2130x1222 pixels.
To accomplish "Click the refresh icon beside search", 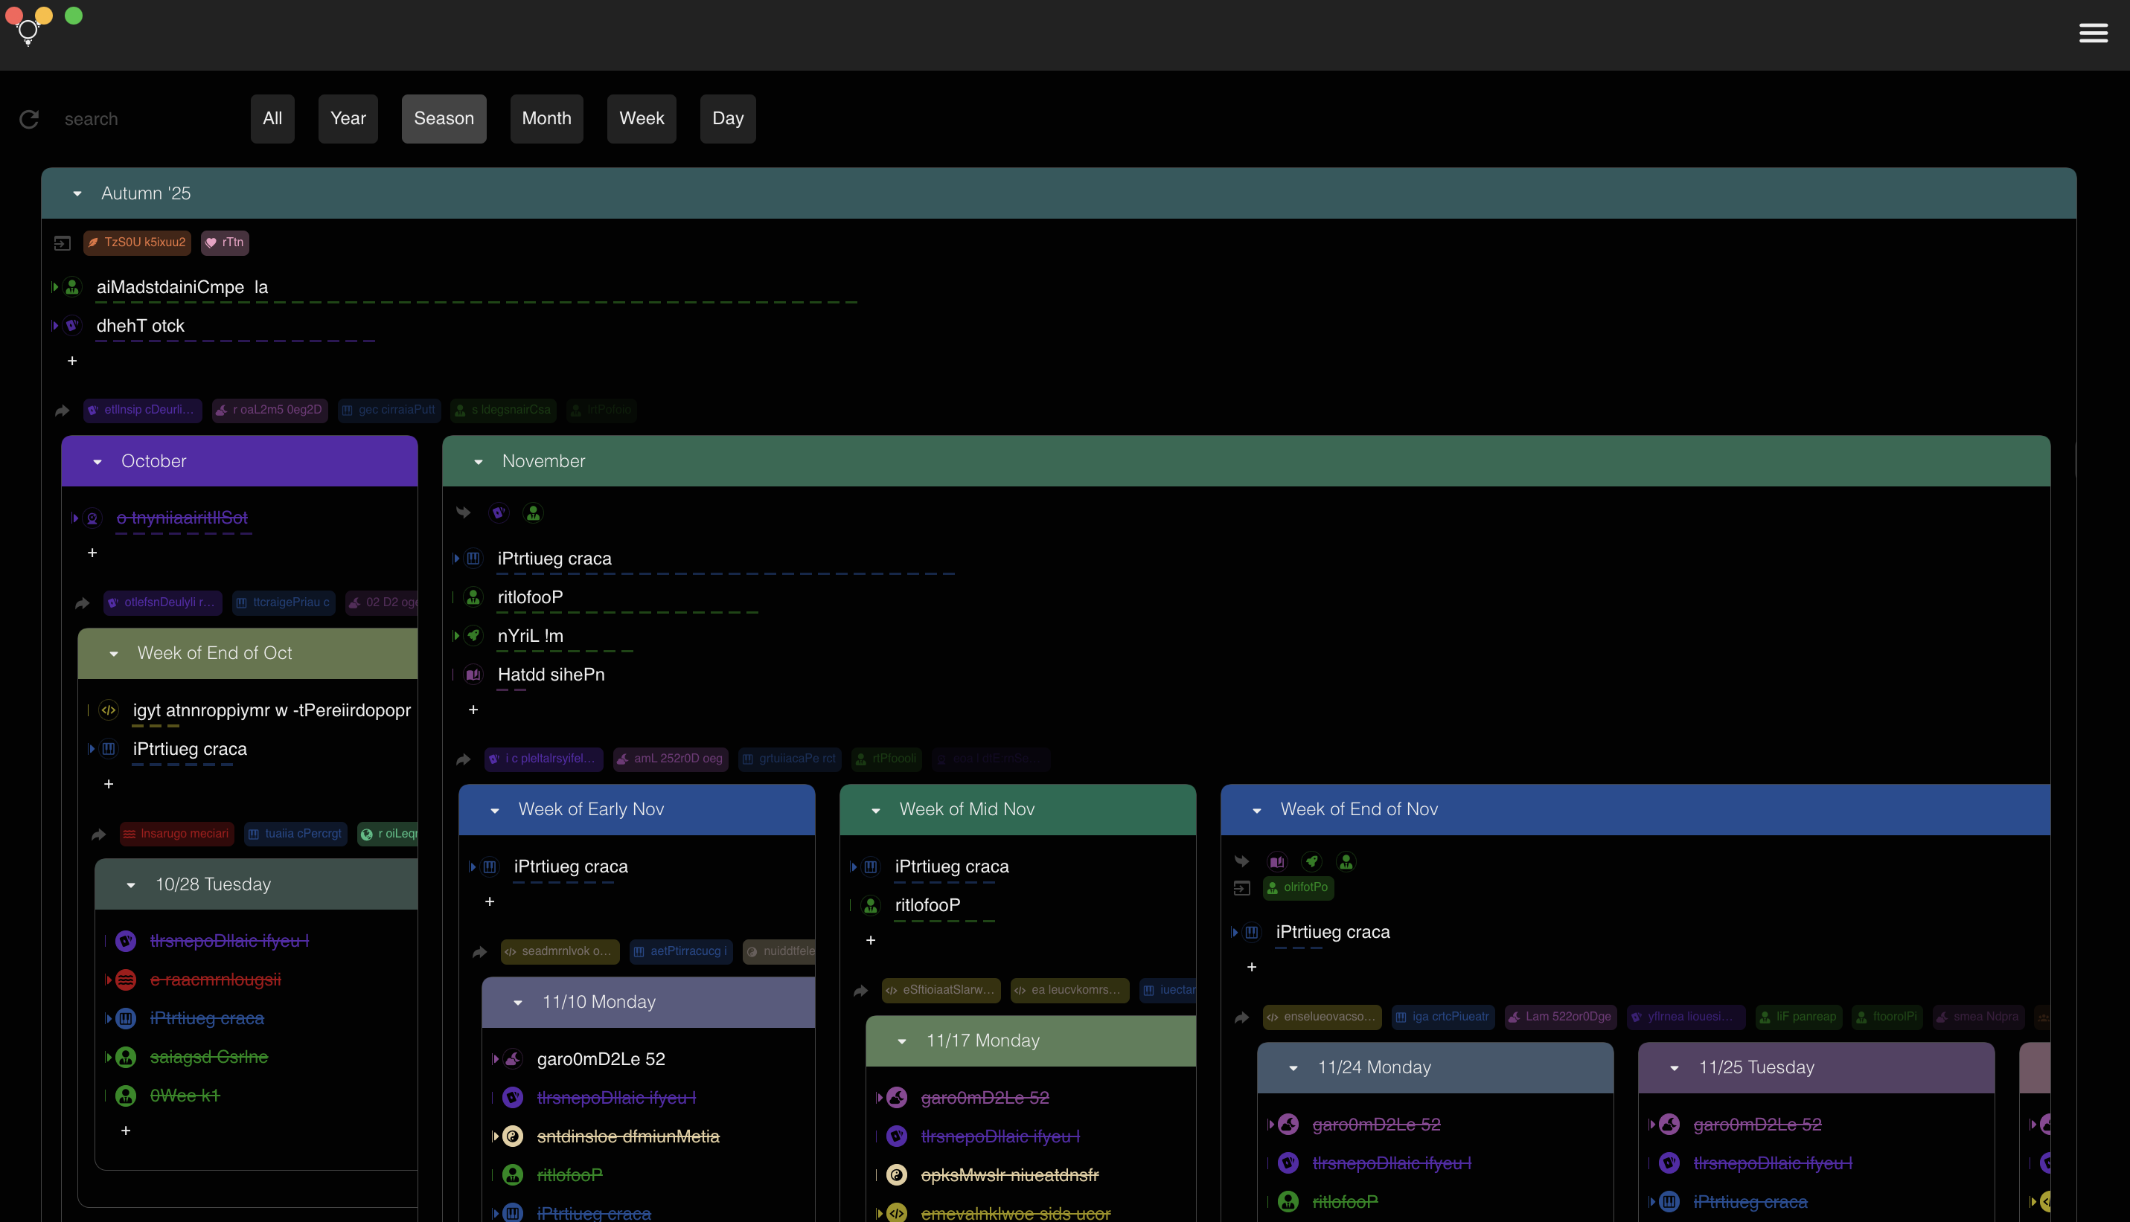I will pyautogui.click(x=29, y=119).
